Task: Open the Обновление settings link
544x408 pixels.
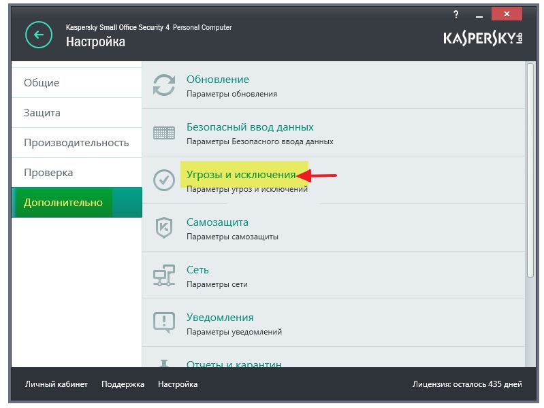Action: [218, 80]
